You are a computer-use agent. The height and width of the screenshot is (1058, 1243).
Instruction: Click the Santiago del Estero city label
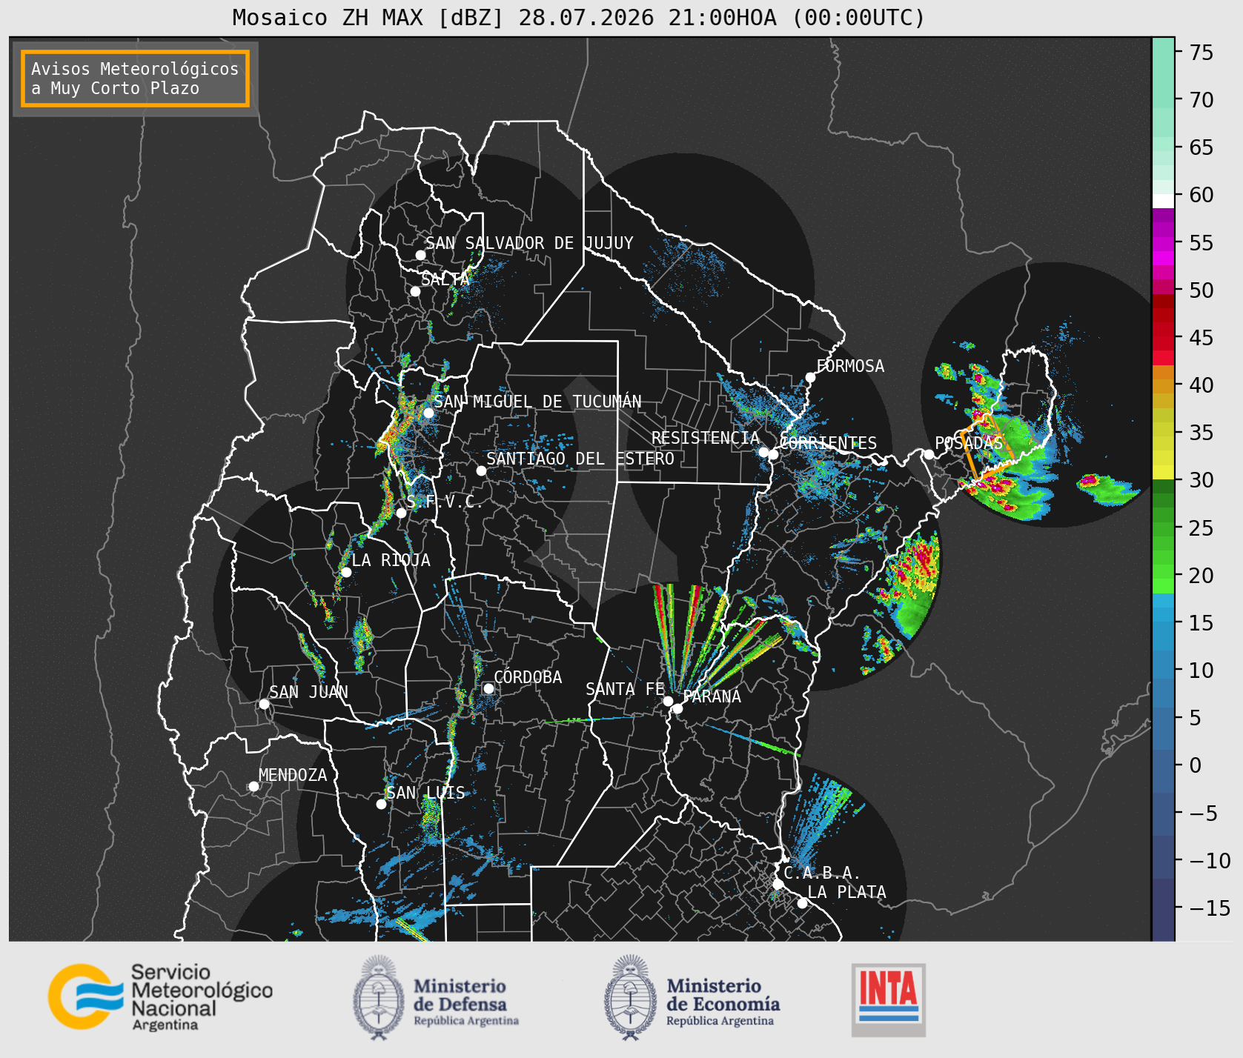point(580,459)
